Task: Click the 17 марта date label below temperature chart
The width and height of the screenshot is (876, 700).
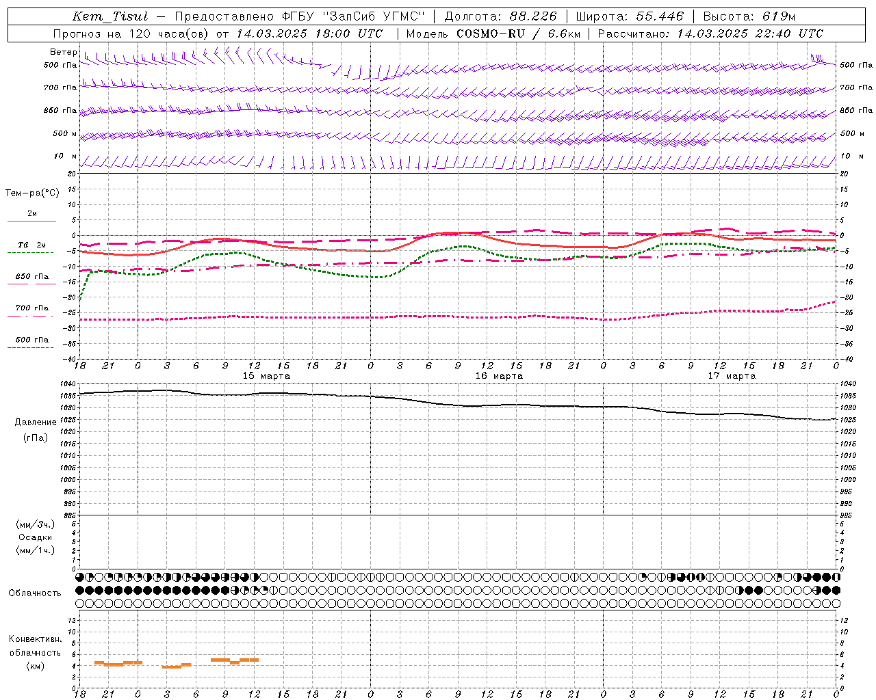Action: tap(732, 376)
